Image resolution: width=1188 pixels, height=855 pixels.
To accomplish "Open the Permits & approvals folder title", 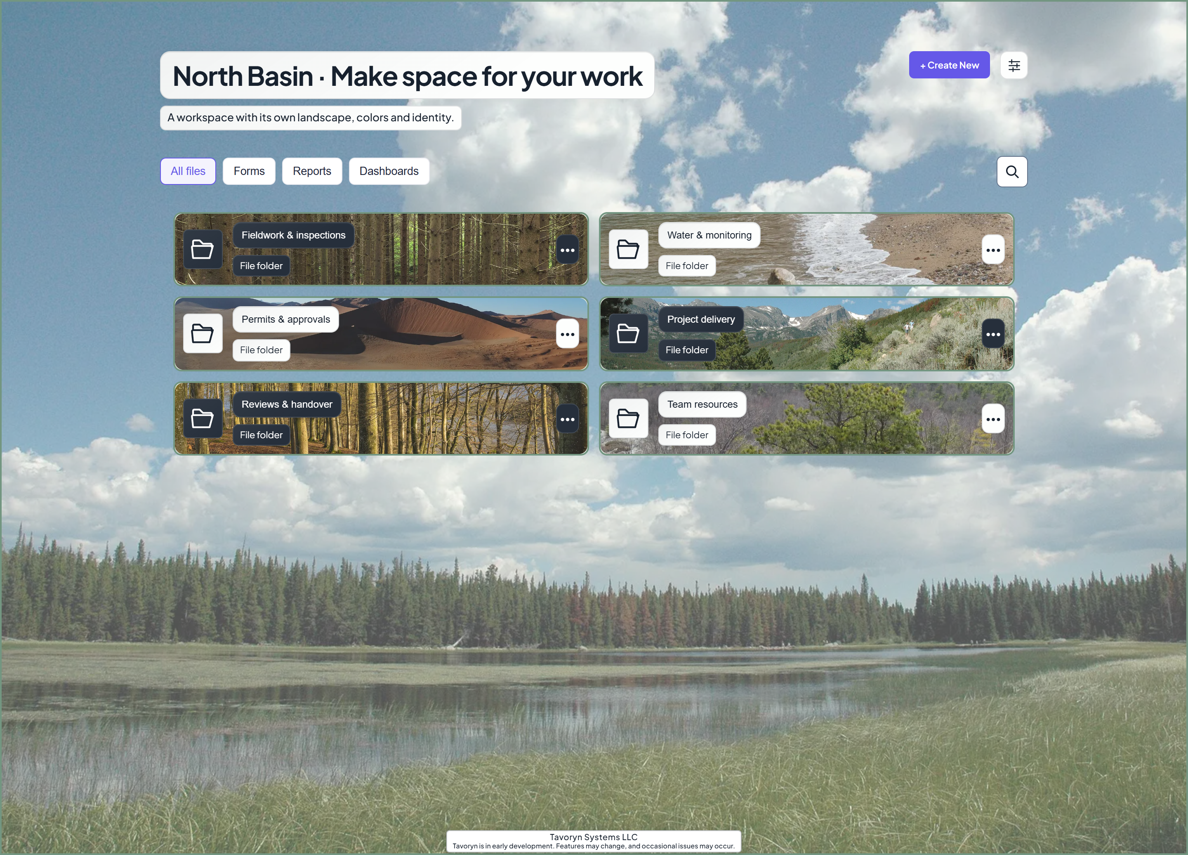I will coord(285,319).
